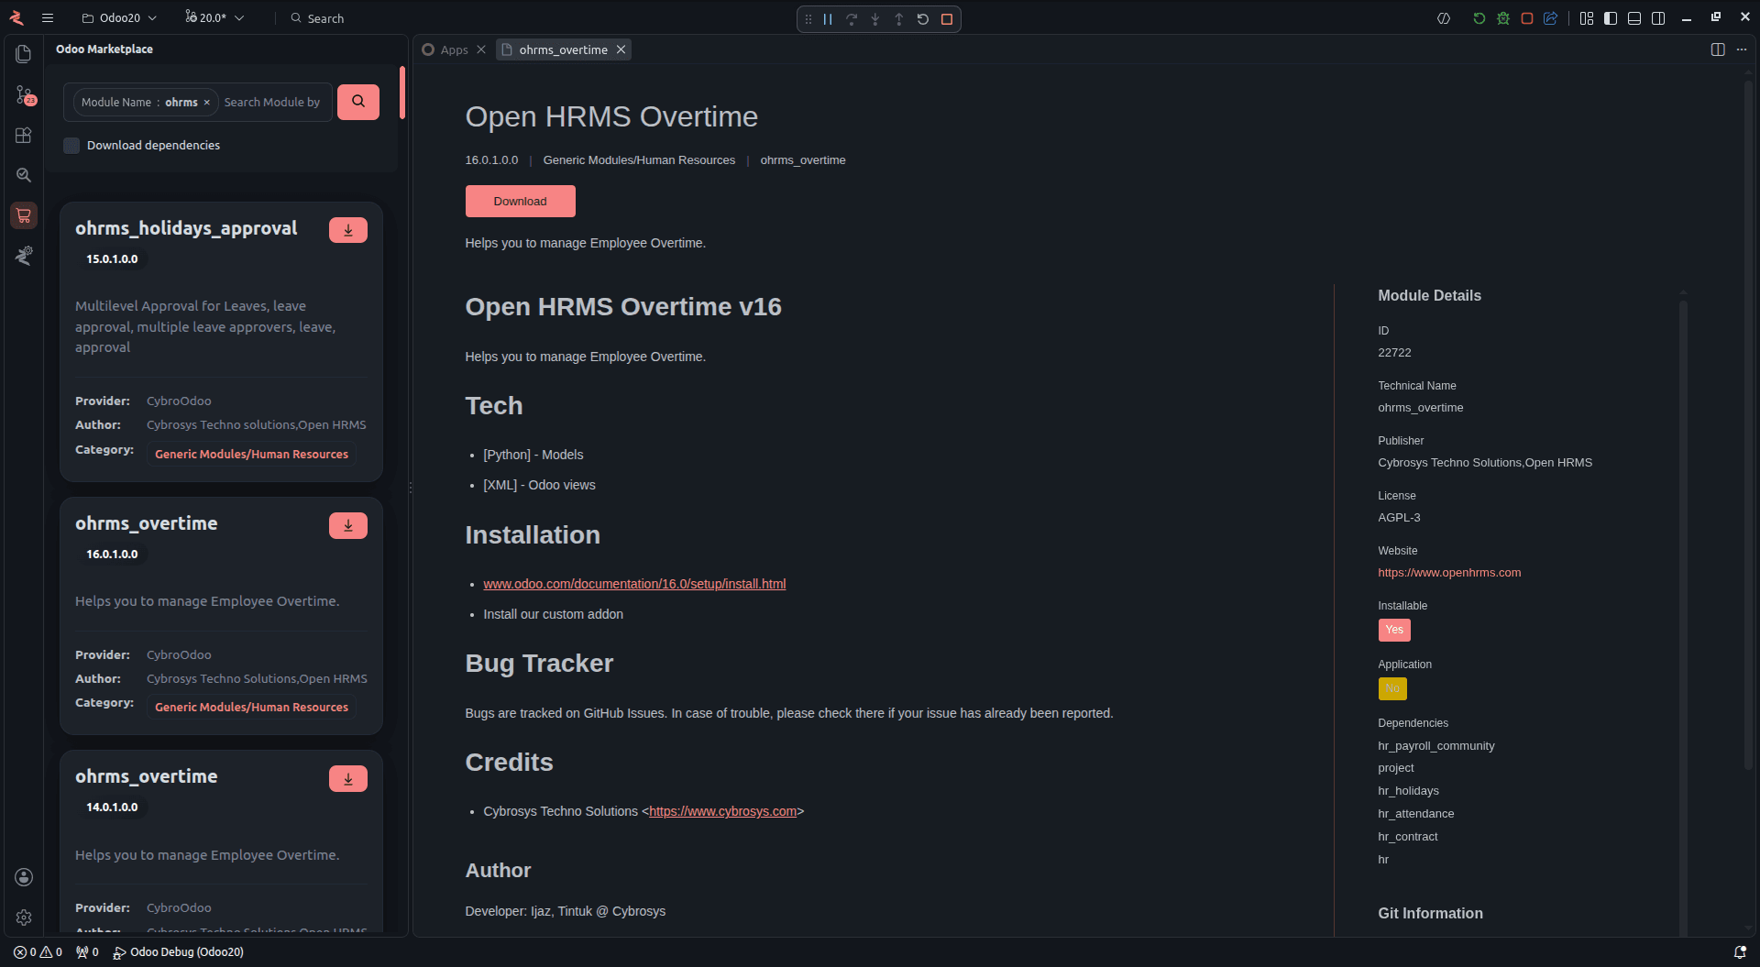Open notifications bell in status bar
1760x967 pixels.
point(1740,952)
